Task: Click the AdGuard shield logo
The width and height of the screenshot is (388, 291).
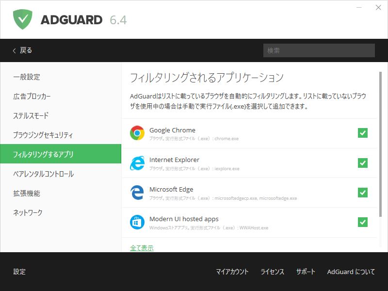Action: [x=22, y=19]
